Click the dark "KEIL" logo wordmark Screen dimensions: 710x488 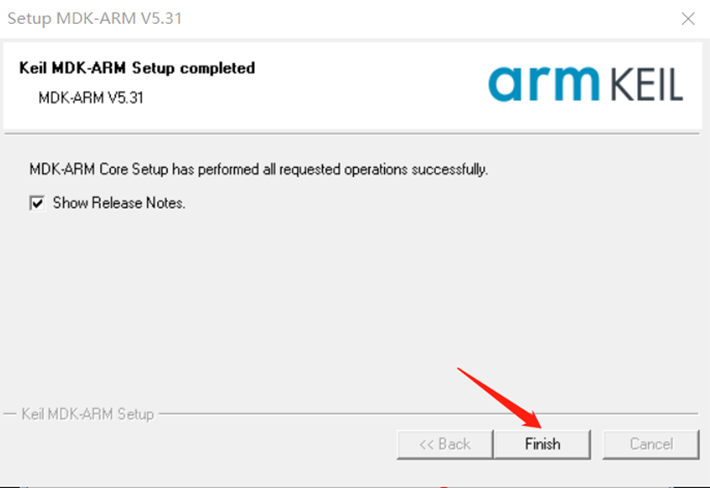(647, 85)
